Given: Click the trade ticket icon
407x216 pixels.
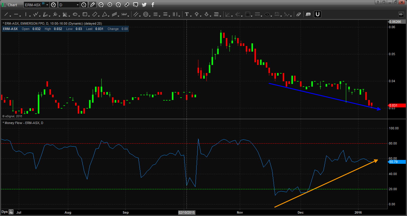Looking at the screenshot, I should coord(127,5).
